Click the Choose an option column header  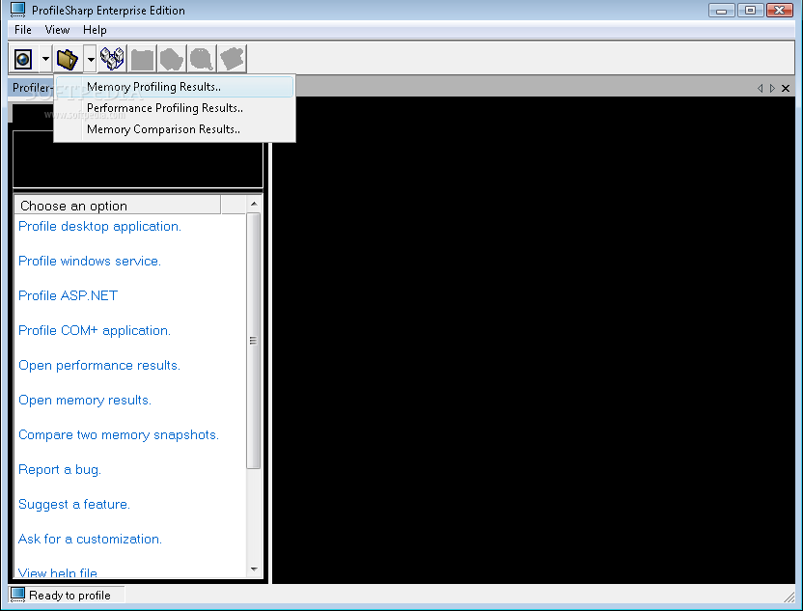click(x=118, y=206)
